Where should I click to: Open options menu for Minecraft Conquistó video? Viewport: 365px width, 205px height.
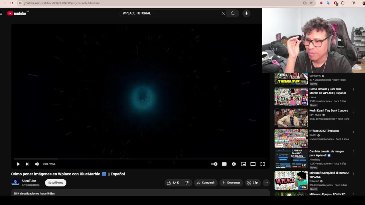[353, 173]
